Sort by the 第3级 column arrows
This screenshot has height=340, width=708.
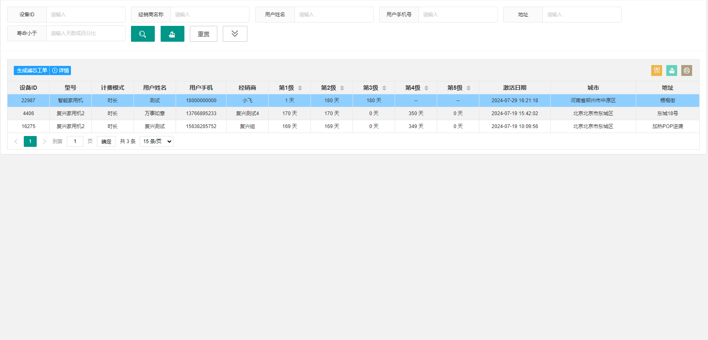[x=384, y=88]
